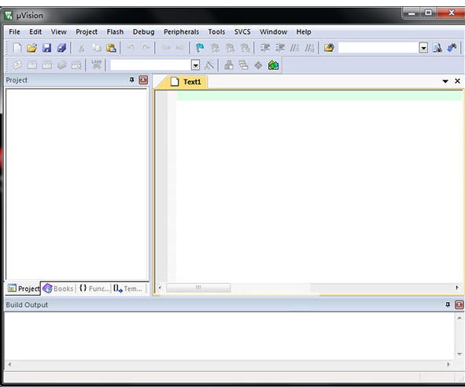Expand the target selection dropdown
This screenshot has height=387, width=465.
[x=195, y=65]
